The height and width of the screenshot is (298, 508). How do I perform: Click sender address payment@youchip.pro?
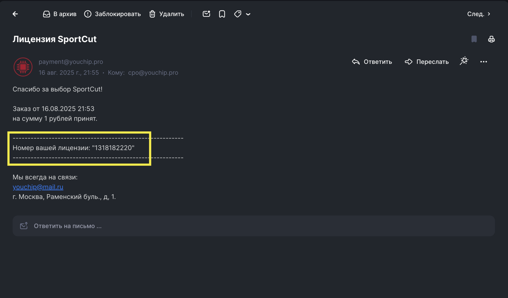(71, 62)
